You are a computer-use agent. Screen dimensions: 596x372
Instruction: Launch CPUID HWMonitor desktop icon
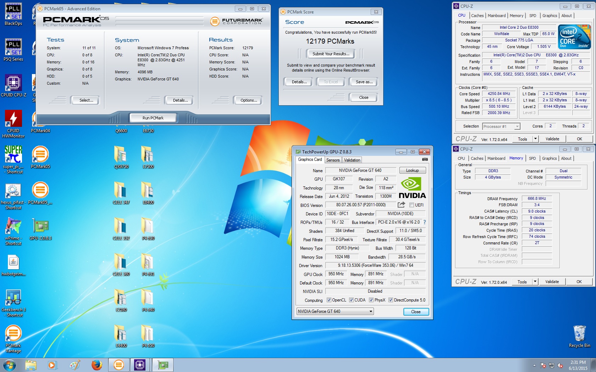click(x=13, y=124)
